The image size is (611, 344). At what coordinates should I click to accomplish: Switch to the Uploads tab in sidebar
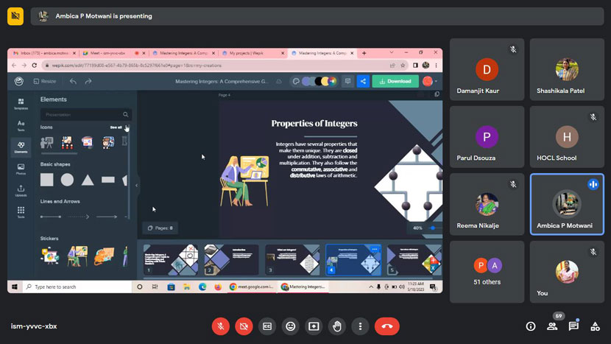(x=21, y=190)
